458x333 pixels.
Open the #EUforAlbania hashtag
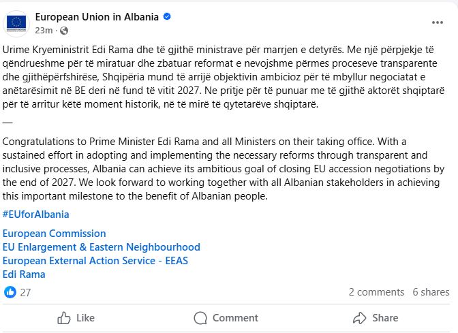coord(36,215)
